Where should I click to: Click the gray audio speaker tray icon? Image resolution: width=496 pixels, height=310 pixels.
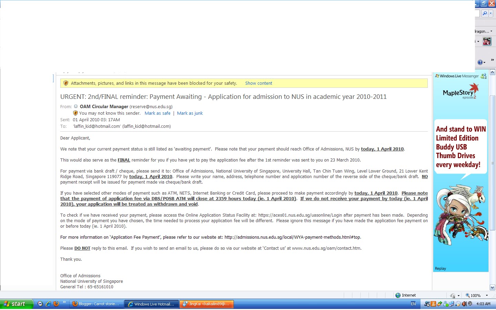pos(470,303)
